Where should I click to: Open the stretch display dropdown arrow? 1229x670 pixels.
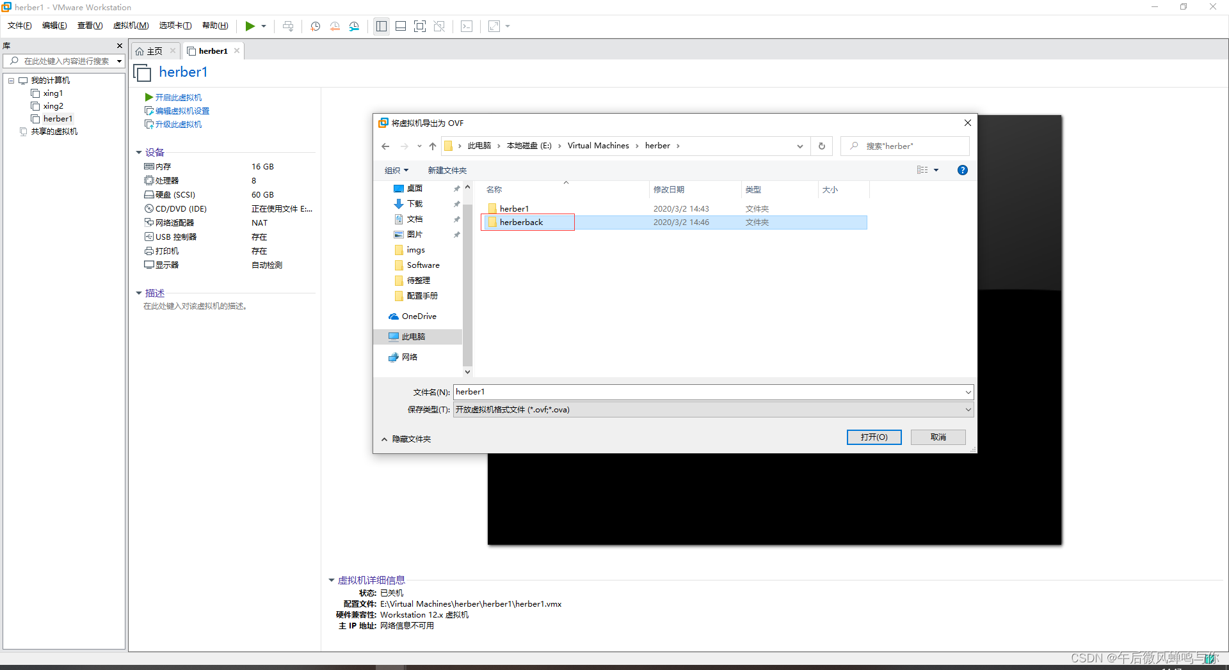508,26
